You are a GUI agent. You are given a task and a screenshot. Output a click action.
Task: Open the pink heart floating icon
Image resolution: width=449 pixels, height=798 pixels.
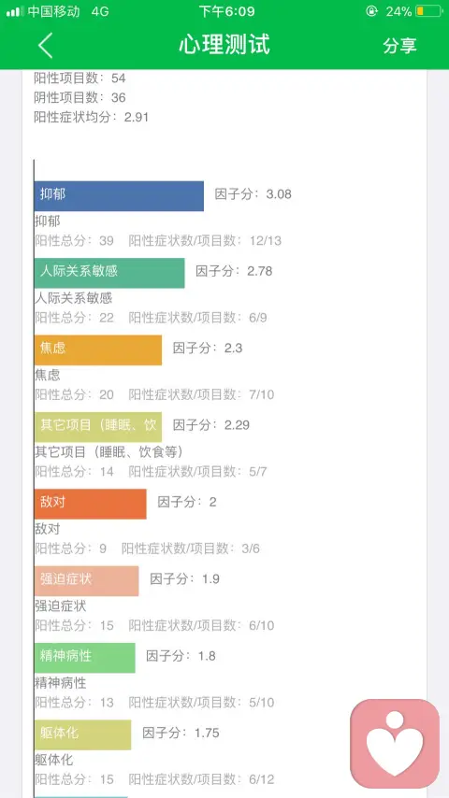pos(395,743)
